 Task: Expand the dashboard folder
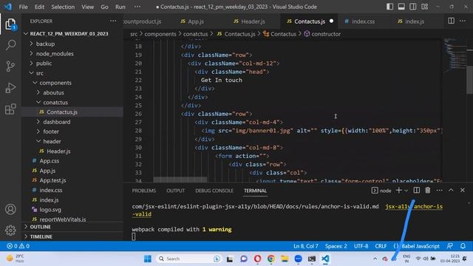(x=56, y=122)
